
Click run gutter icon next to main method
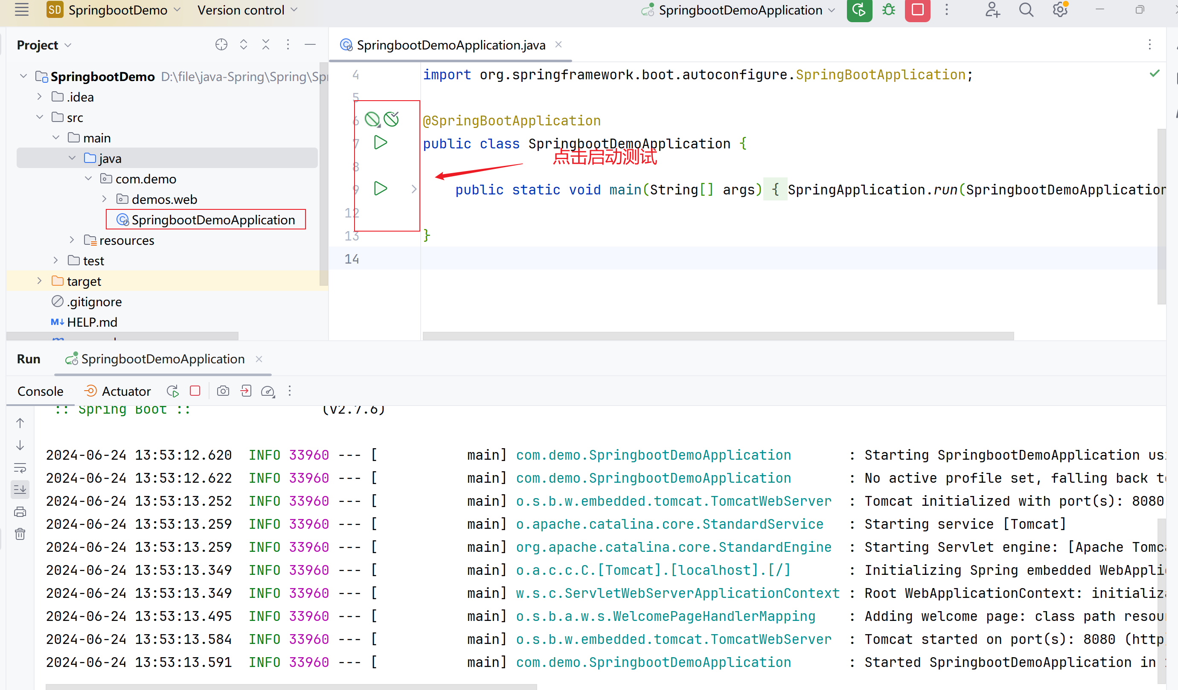[x=381, y=188]
